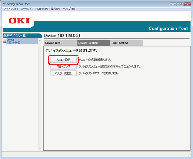Click the OKI logo in the header
193x159 pixels.
tap(19, 21)
